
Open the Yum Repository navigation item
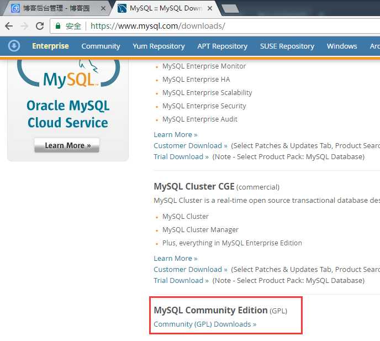pyautogui.click(x=159, y=46)
